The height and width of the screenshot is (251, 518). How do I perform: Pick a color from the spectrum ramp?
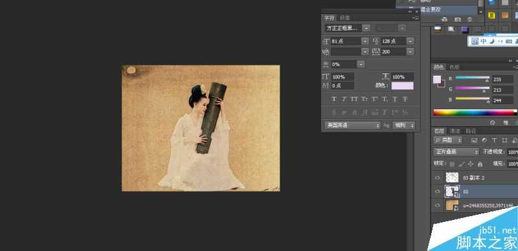[475, 113]
